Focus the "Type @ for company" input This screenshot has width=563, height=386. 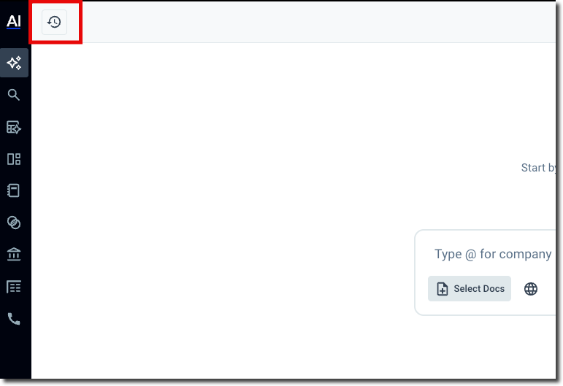pyautogui.click(x=493, y=254)
